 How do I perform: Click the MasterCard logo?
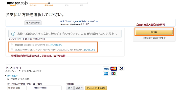114,69
